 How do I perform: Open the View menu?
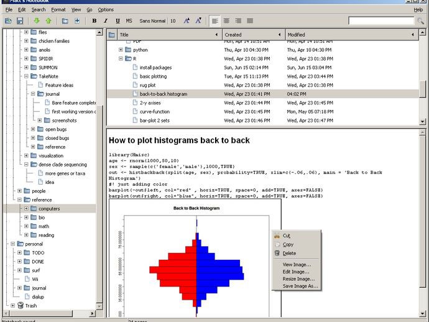click(x=76, y=9)
